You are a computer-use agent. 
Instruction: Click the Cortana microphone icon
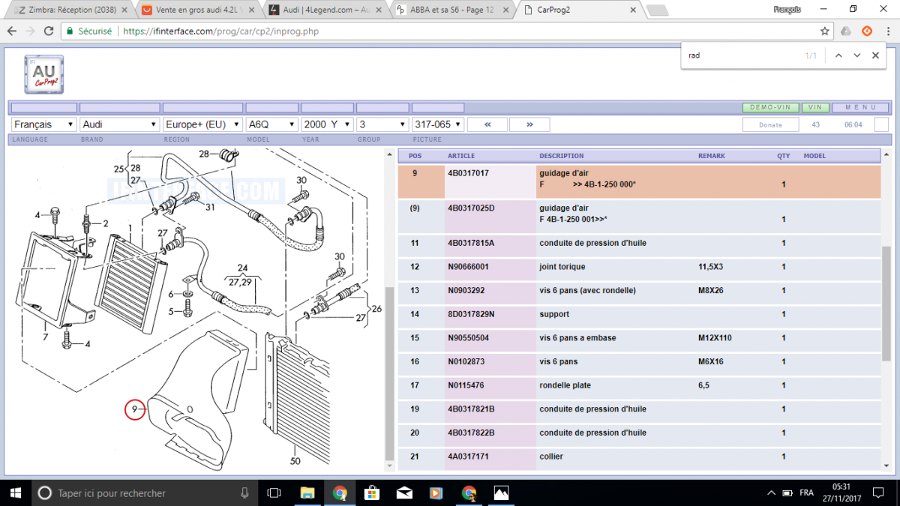point(244,493)
